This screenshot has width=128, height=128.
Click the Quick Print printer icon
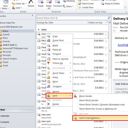[x=49, y=40]
